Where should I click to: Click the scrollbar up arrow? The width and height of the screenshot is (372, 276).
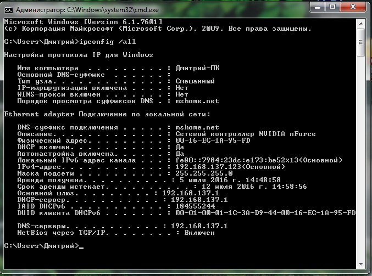coord(361,24)
